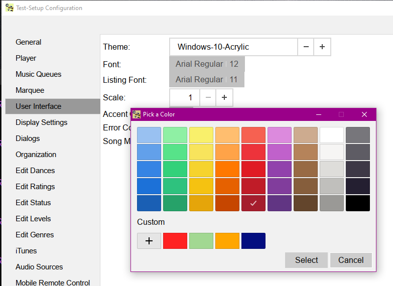Viewport: 393px width, 286px height.
Task: Close the Pick a Color dialog
Action: click(364, 114)
